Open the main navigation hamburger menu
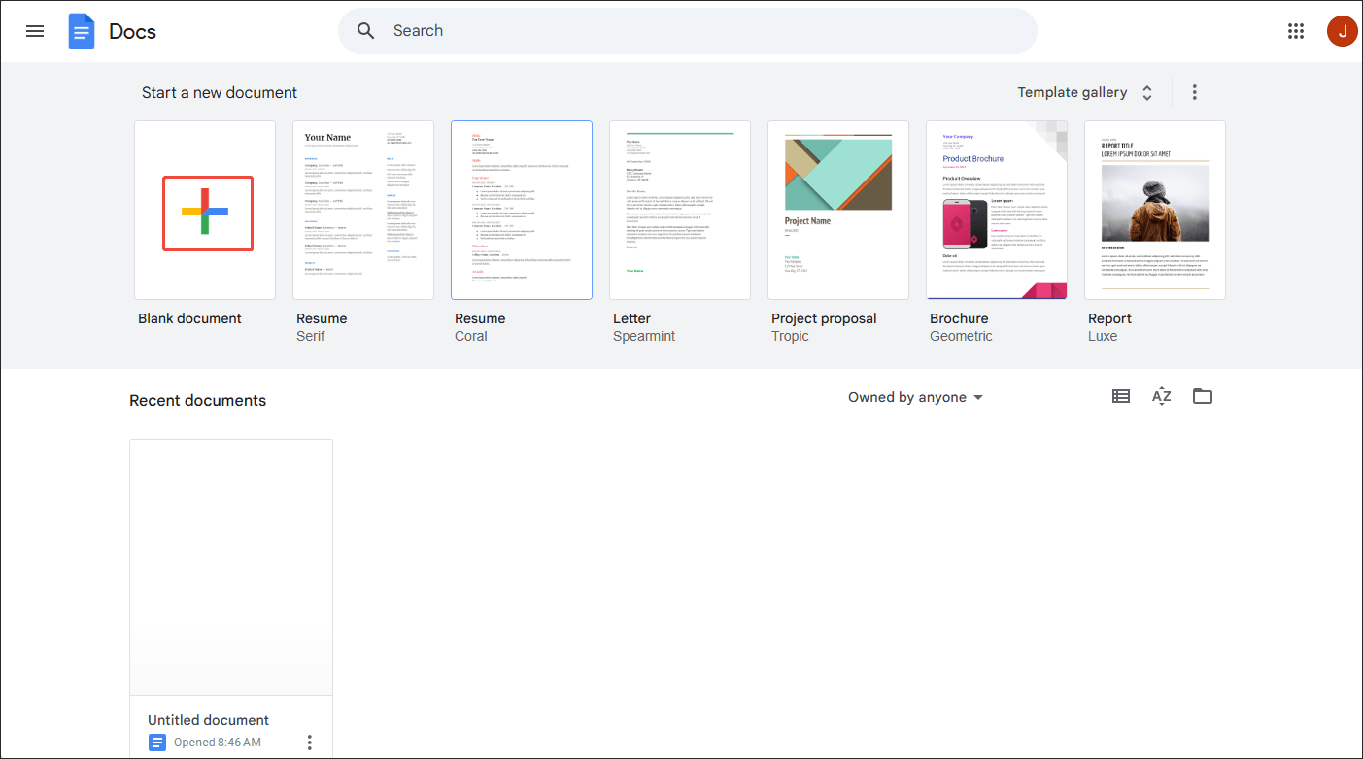Viewport: 1363px width, 759px height. pos(35,30)
